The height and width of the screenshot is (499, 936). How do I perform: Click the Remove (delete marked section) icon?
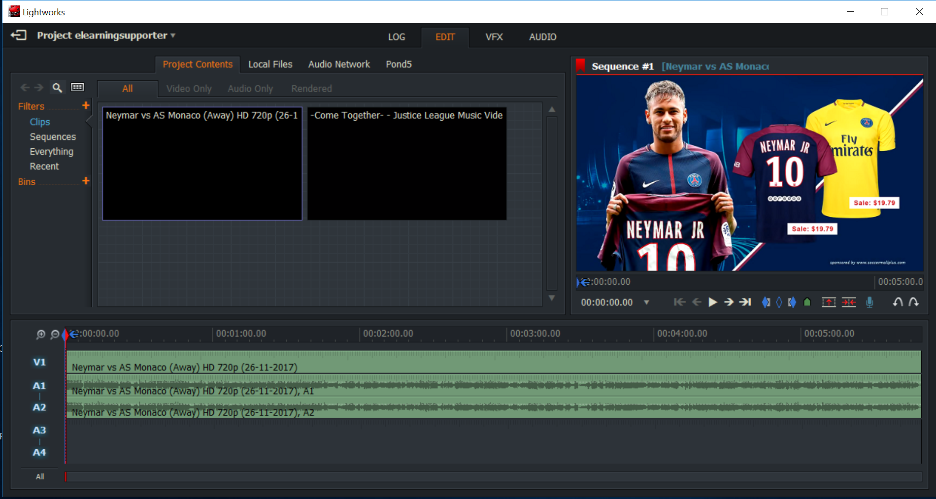[849, 302]
